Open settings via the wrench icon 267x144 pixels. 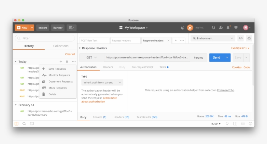(x=221, y=28)
